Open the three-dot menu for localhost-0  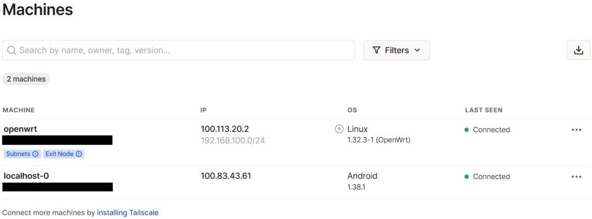point(576,177)
